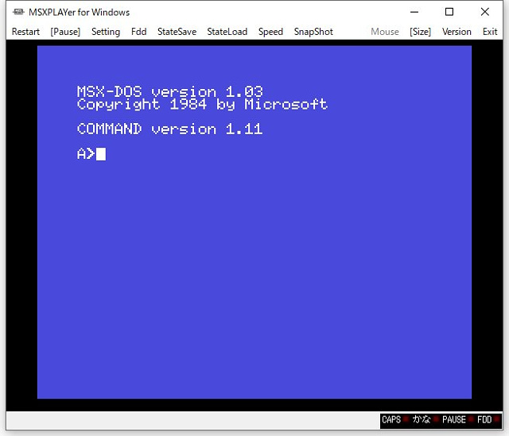
Task: Click the かな indicator in the status bar
Action: 422,419
